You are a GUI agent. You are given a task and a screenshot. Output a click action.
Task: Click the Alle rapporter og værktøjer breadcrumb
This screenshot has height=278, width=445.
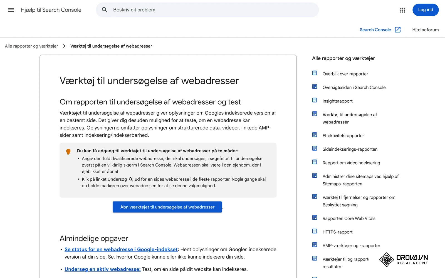pyautogui.click(x=31, y=46)
